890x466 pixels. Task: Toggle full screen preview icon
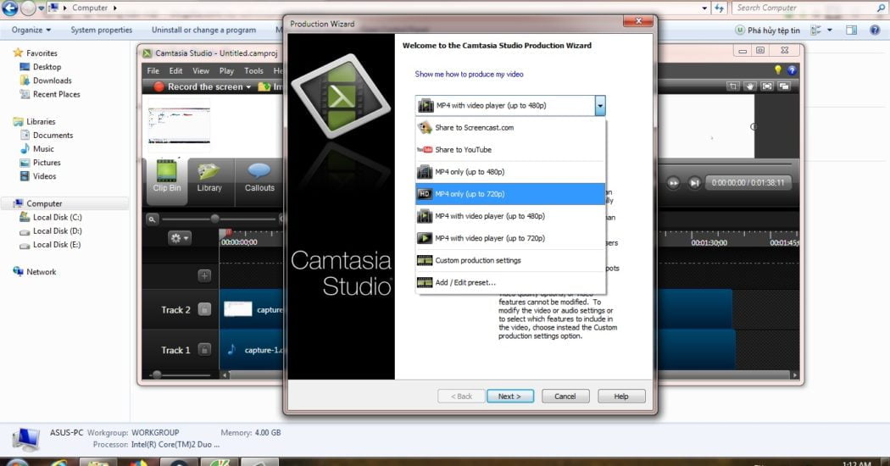767,86
